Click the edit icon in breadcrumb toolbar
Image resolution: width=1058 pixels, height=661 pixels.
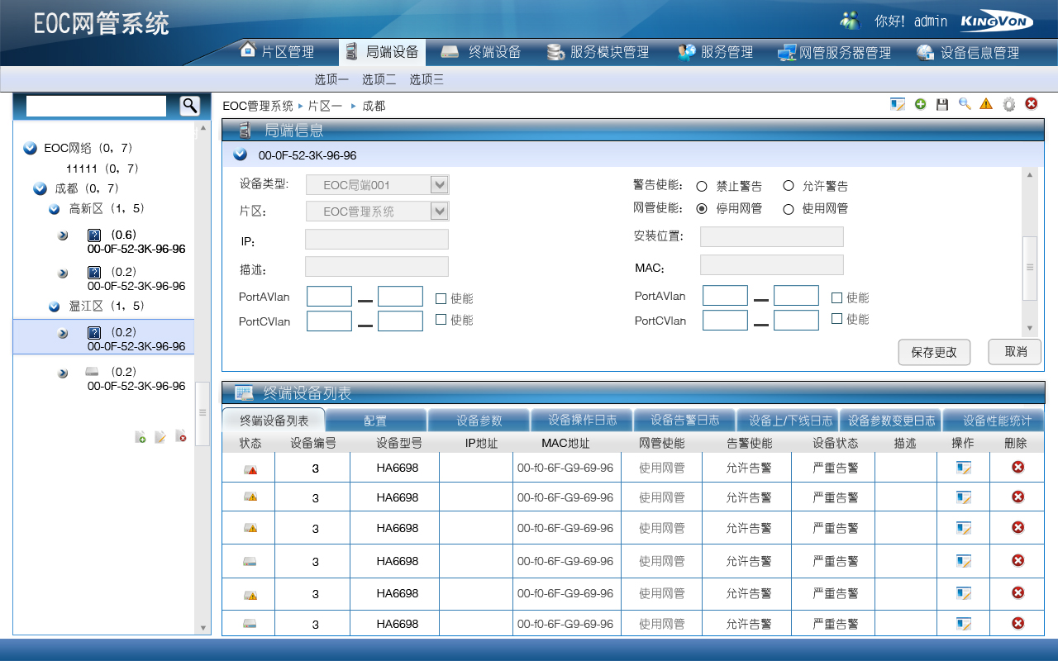[898, 104]
